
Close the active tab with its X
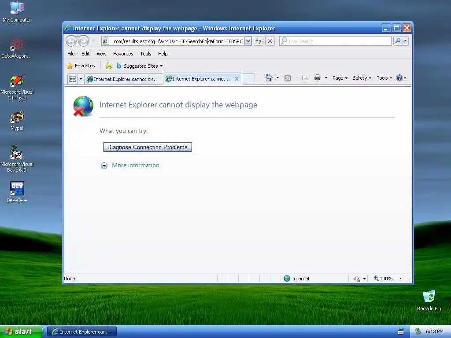[237, 79]
